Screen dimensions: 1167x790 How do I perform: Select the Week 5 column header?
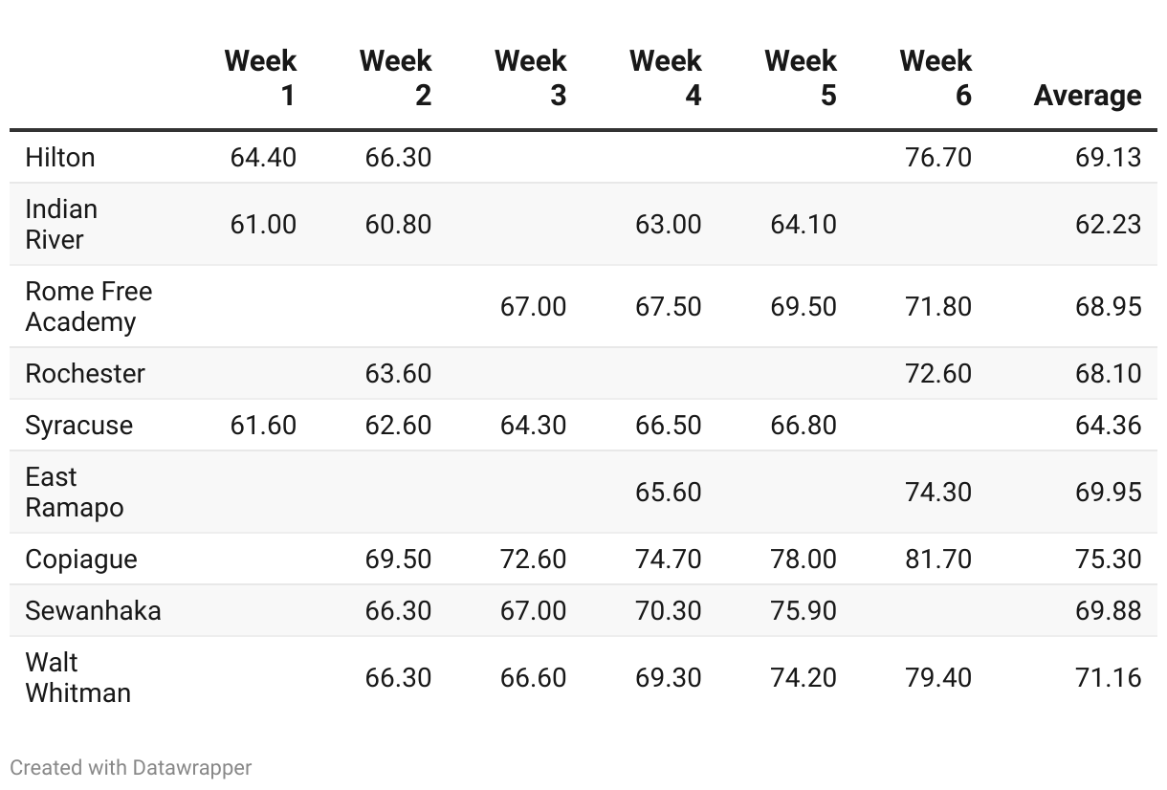point(800,77)
